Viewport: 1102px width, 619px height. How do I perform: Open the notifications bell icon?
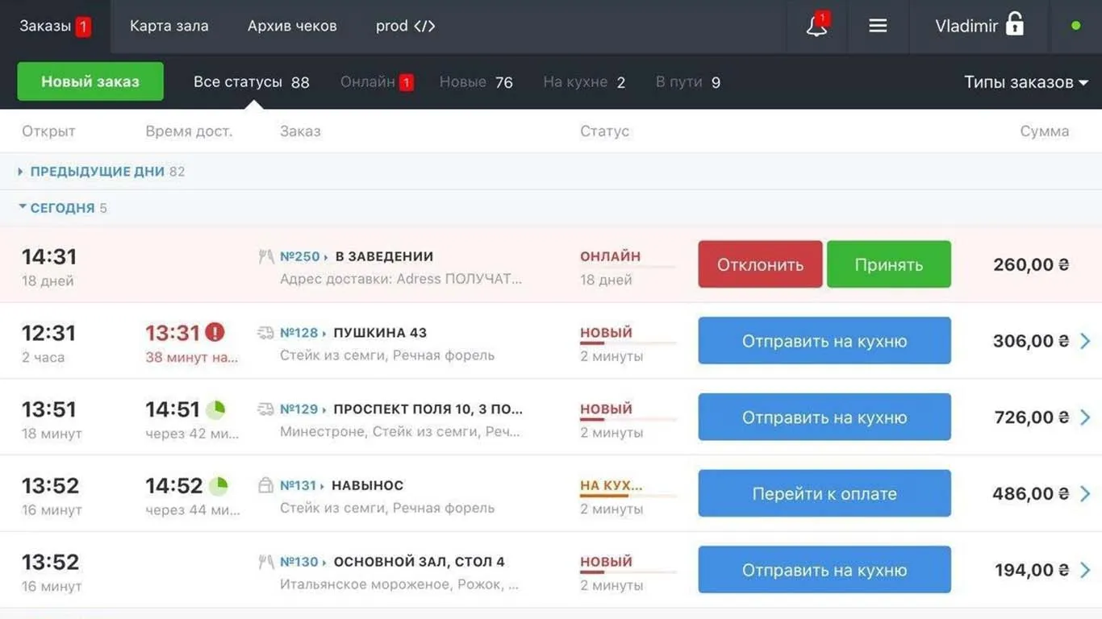817,26
